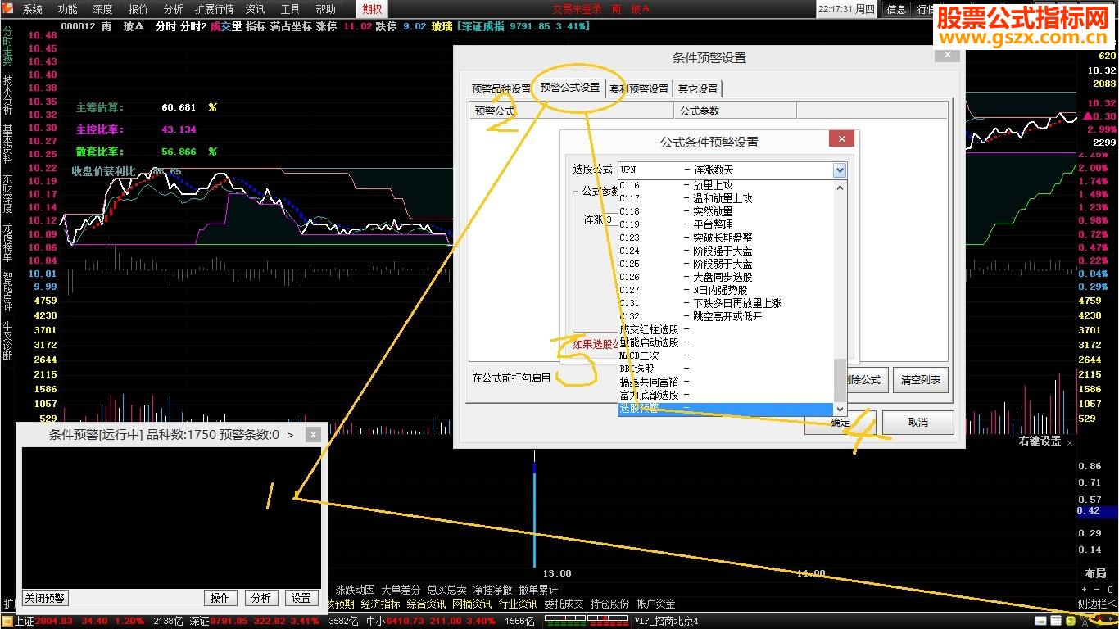Switch to 预警品种设置 tab
This screenshot has height=629, width=1119.
501,89
